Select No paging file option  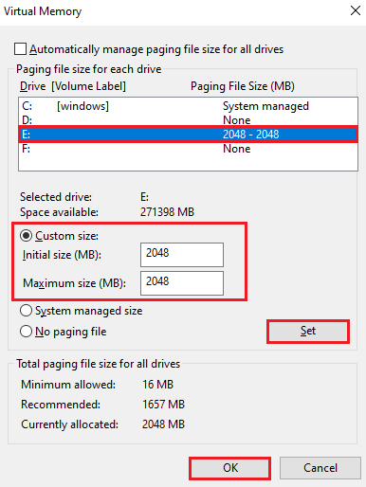pos(26,332)
